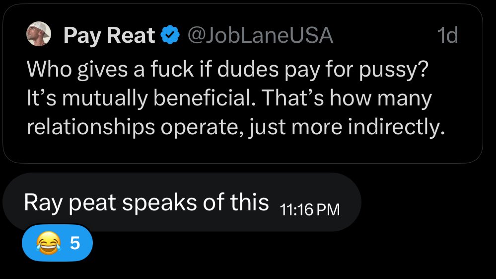Click the 11:16 PM message time
496x279 pixels.
(x=310, y=210)
